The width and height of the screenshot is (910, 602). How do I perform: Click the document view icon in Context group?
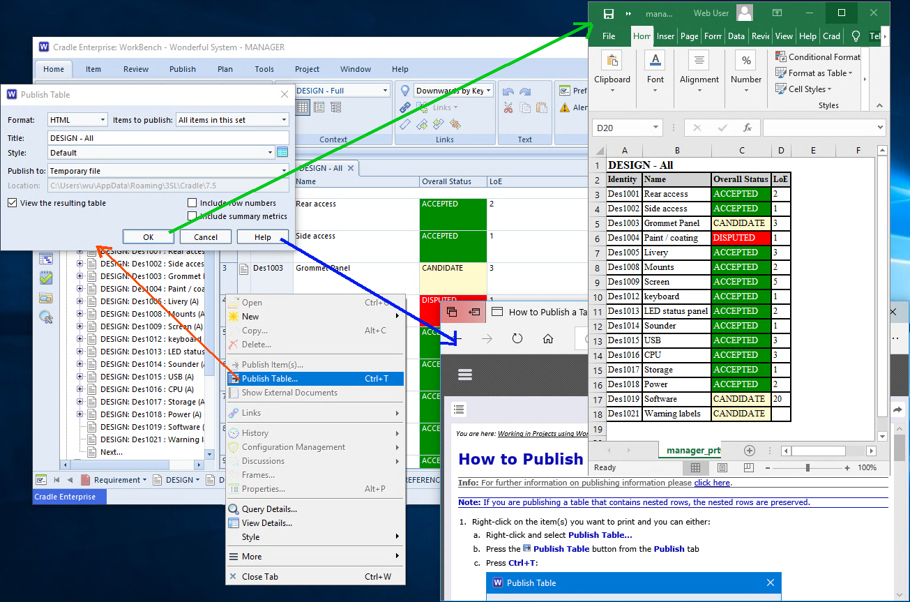[319, 107]
